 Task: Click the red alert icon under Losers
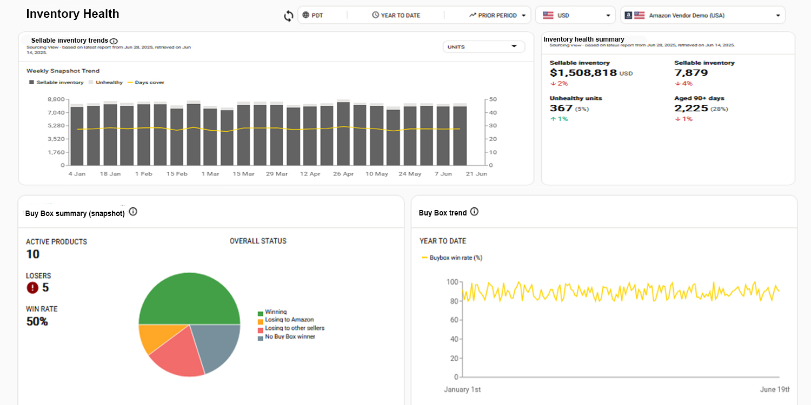(32, 288)
